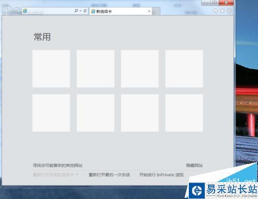The width and height of the screenshot is (258, 199).
Task: Open the Tools gear menu
Action: click(x=229, y=11)
